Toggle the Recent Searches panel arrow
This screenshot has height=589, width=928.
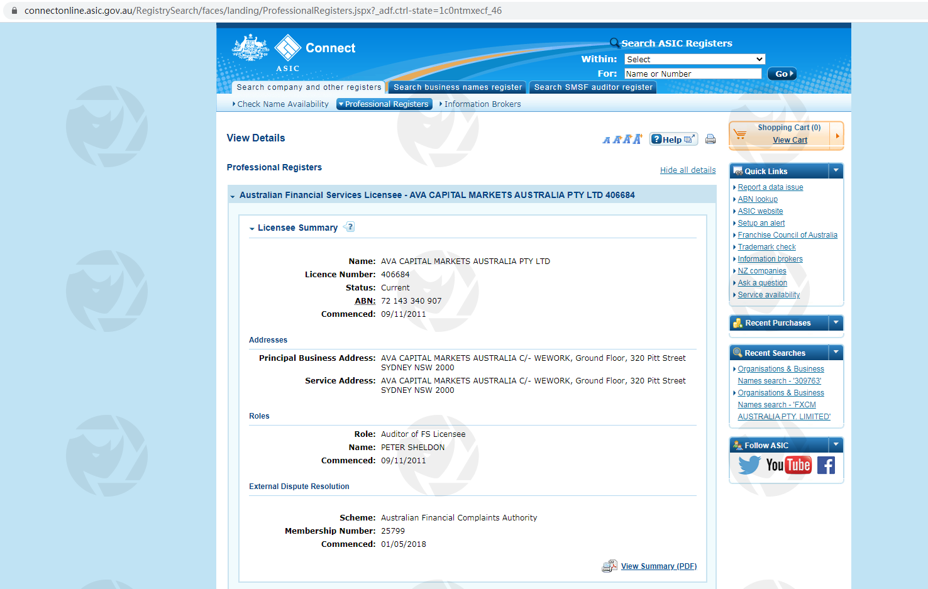[x=836, y=353]
